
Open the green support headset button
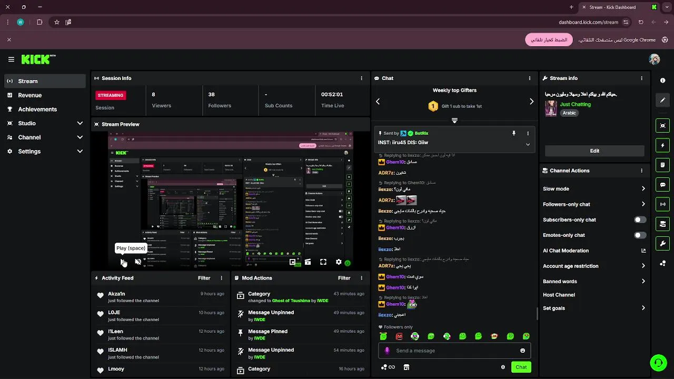(x=658, y=362)
